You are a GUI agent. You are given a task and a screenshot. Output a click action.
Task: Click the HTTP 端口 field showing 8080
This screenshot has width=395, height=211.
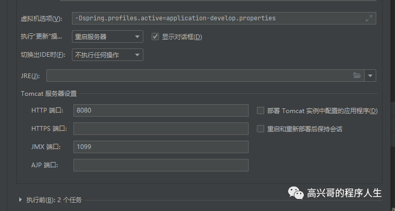pos(161,110)
